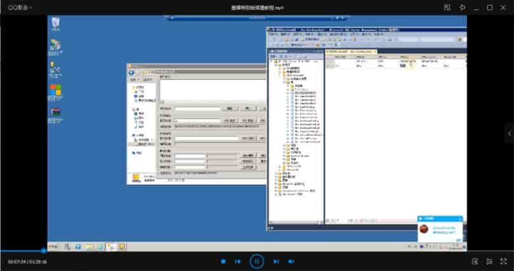Maximize the QQ影音 player window
The height and width of the screenshot is (271, 514).
489,8
